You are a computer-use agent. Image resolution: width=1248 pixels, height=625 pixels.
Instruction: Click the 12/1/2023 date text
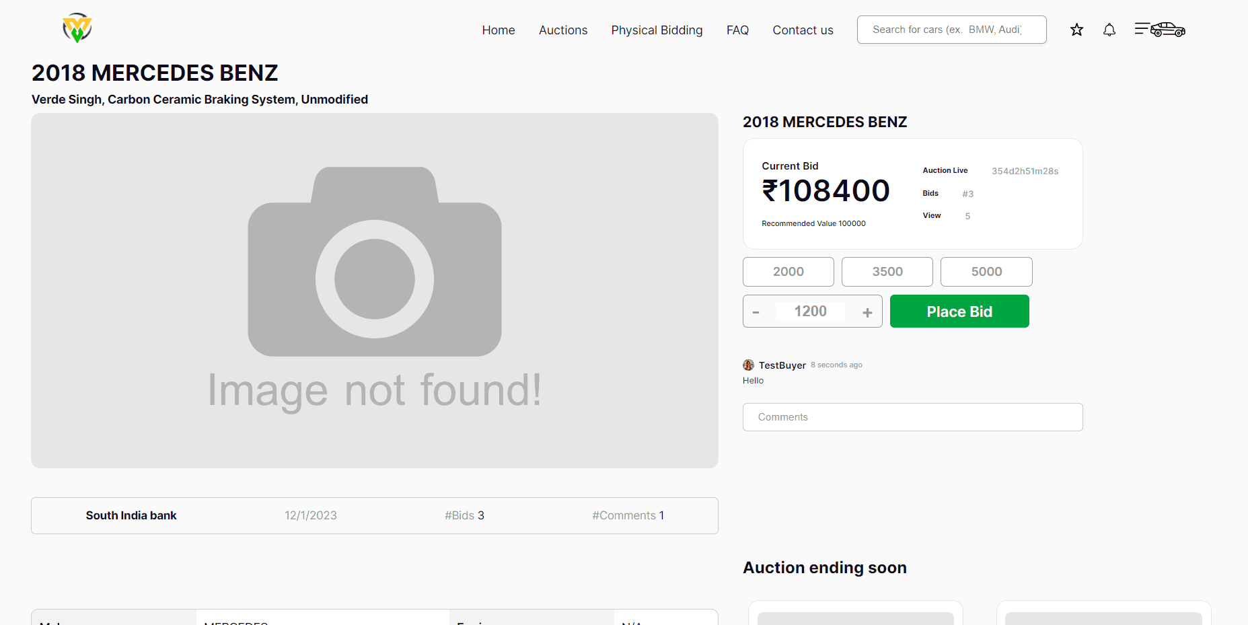pos(311,515)
